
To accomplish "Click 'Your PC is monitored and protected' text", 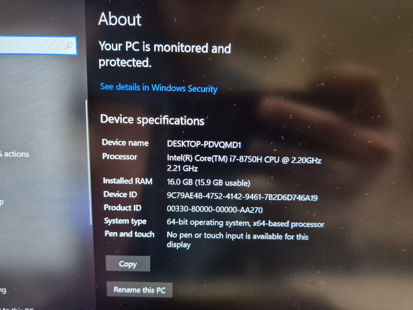I will (165, 54).
